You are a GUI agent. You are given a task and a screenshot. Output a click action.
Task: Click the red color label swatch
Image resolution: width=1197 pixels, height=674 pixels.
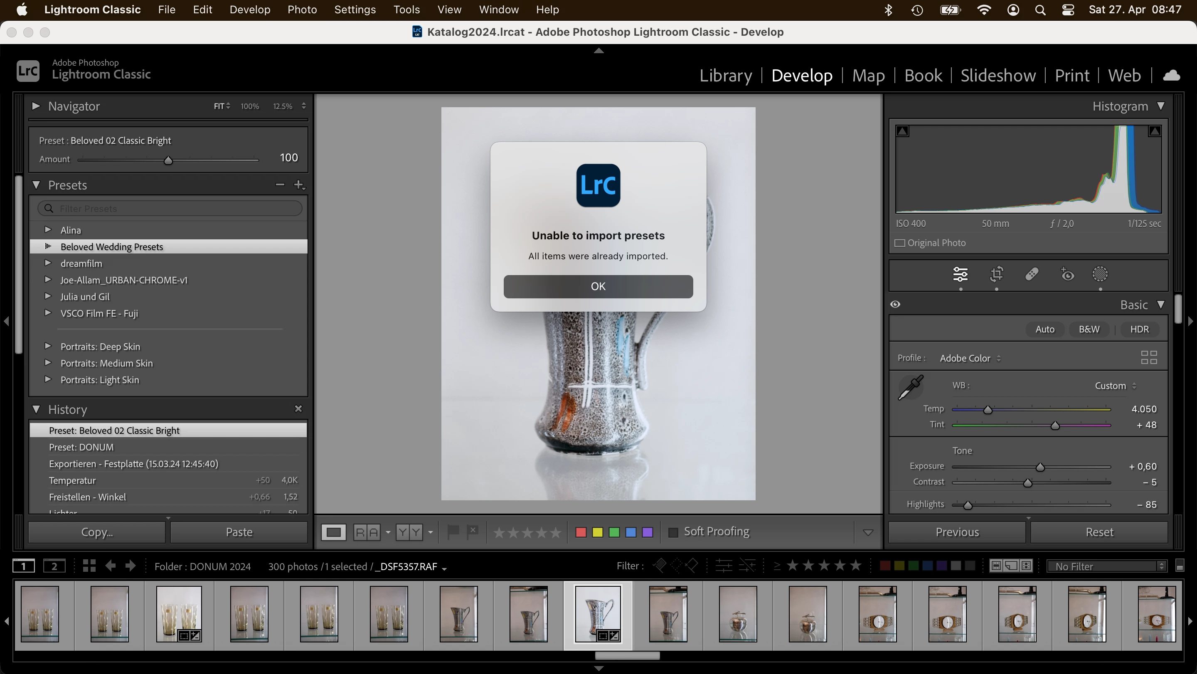point(580,532)
